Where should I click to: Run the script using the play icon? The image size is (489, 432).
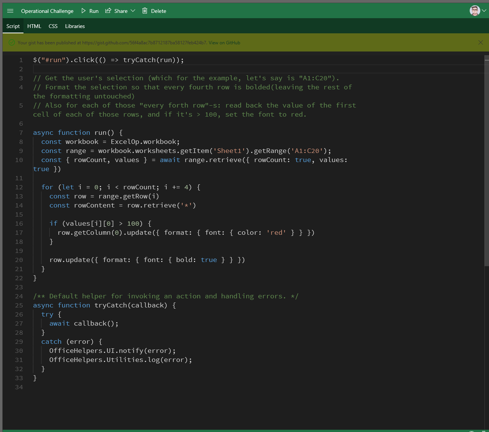(83, 11)
